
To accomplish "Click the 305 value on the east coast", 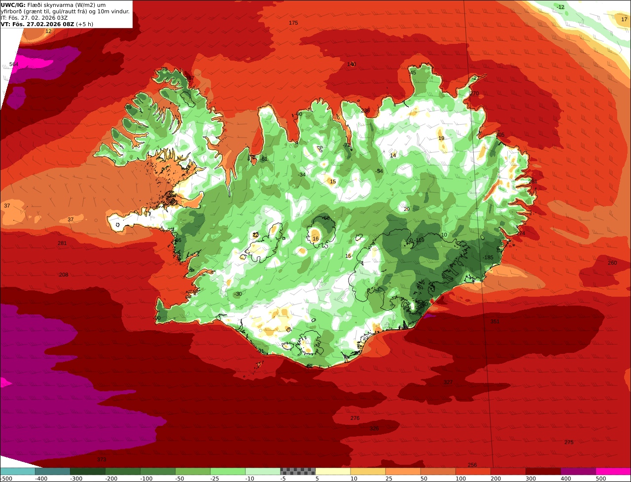I will pyautogui.click(x=500, y=135).
